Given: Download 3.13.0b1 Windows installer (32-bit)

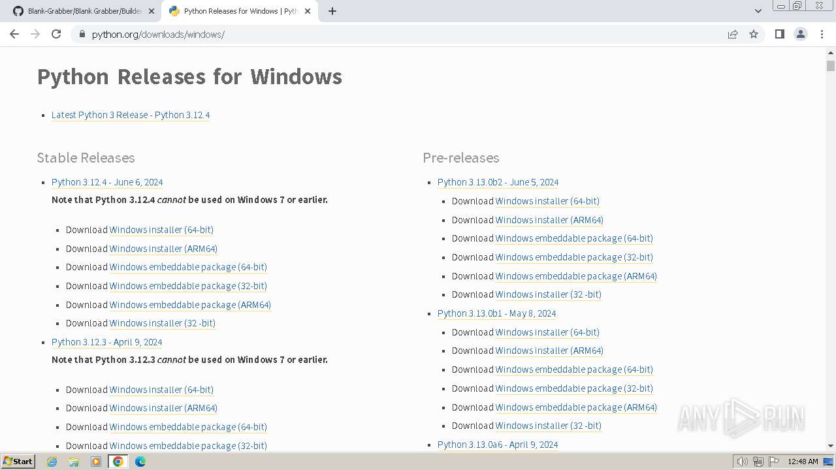Looking at the screenshot, I should point(549,426).
